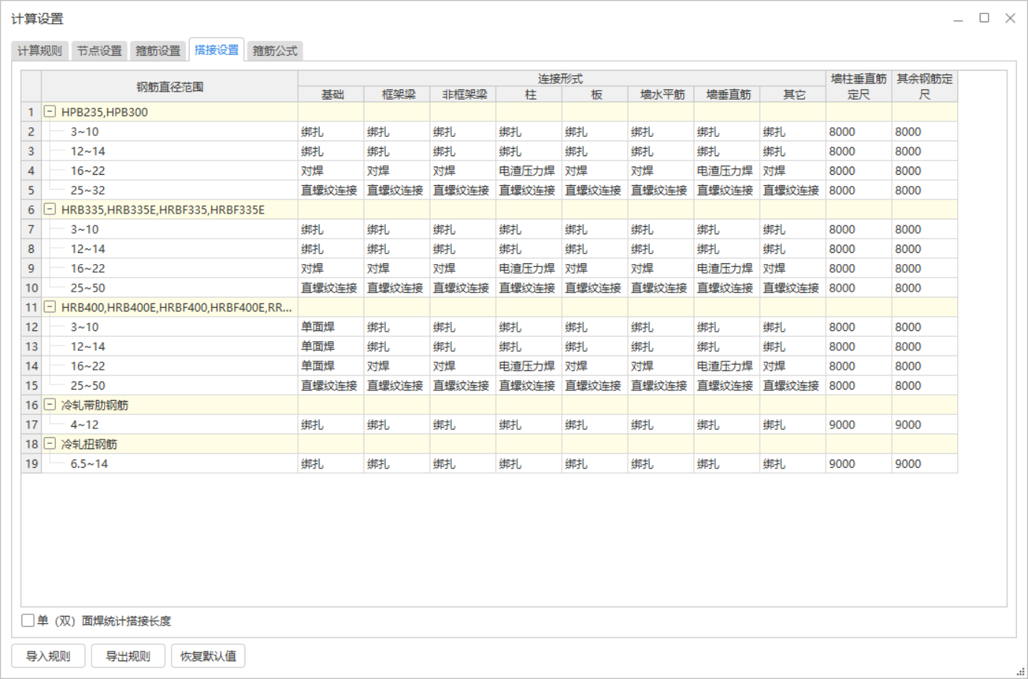Click row 17's 墙柱垂直筋定尺 value 9000
Viewport: 1028px width, 679px height.
859,425
